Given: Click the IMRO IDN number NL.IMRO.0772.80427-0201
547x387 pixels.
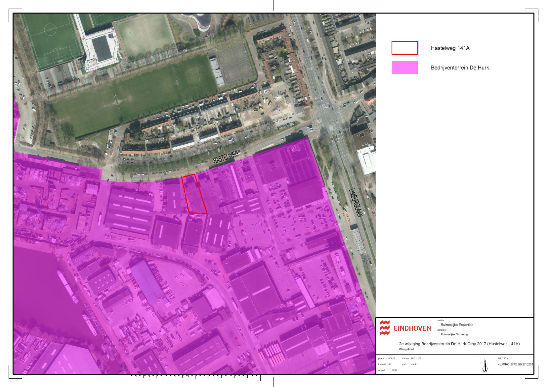Looking at the screenshot, I should click(x=515, y=364).
